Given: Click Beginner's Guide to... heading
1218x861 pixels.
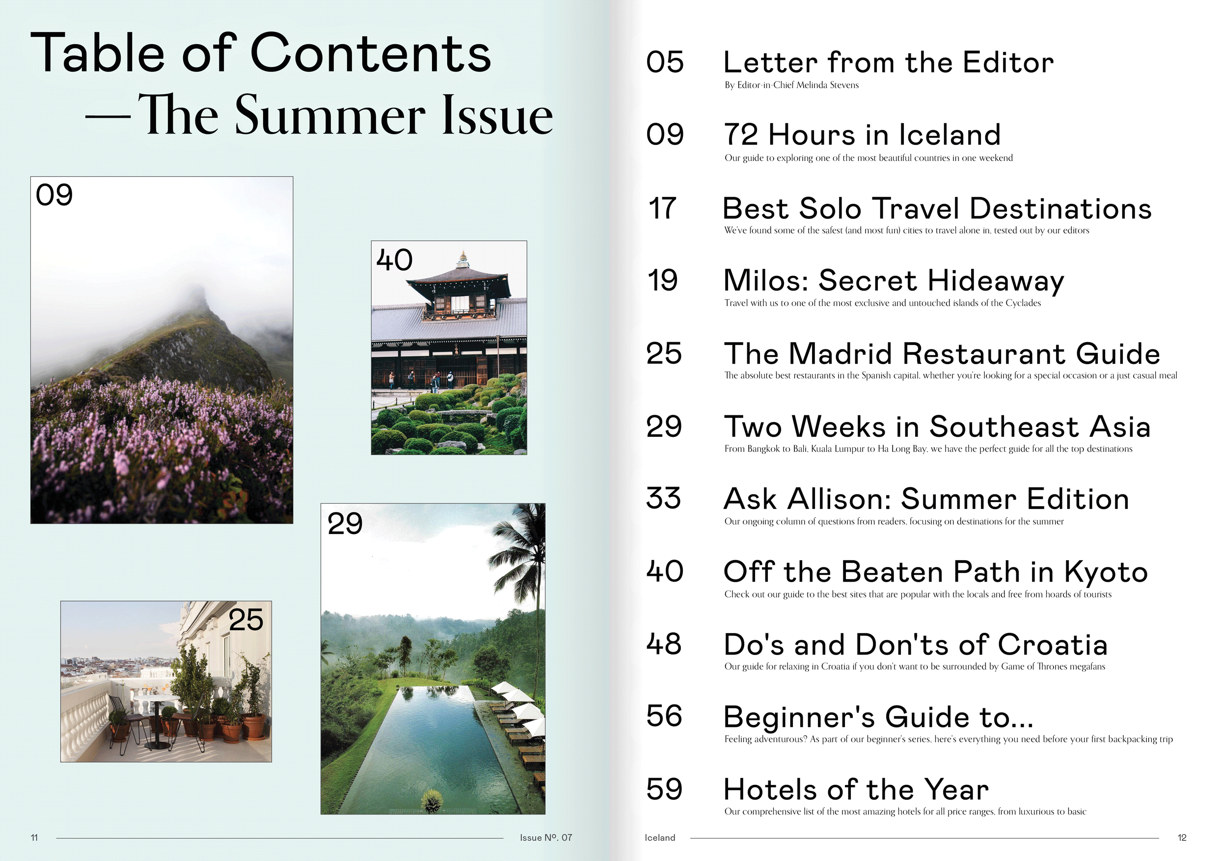Looking at the screenshot, I should click(x=878, y=717).
